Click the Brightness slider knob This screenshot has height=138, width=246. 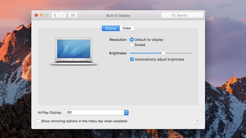pyautogui.click(x=164, y=53)
